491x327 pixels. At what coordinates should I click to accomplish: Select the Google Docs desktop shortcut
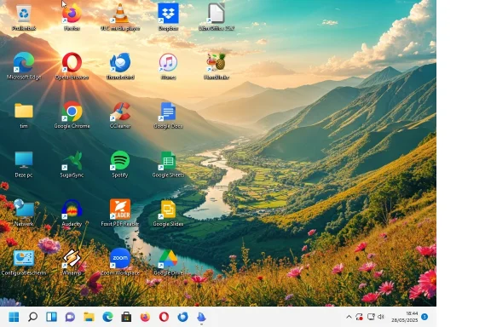pyautogui.click(x=168, y=115)
